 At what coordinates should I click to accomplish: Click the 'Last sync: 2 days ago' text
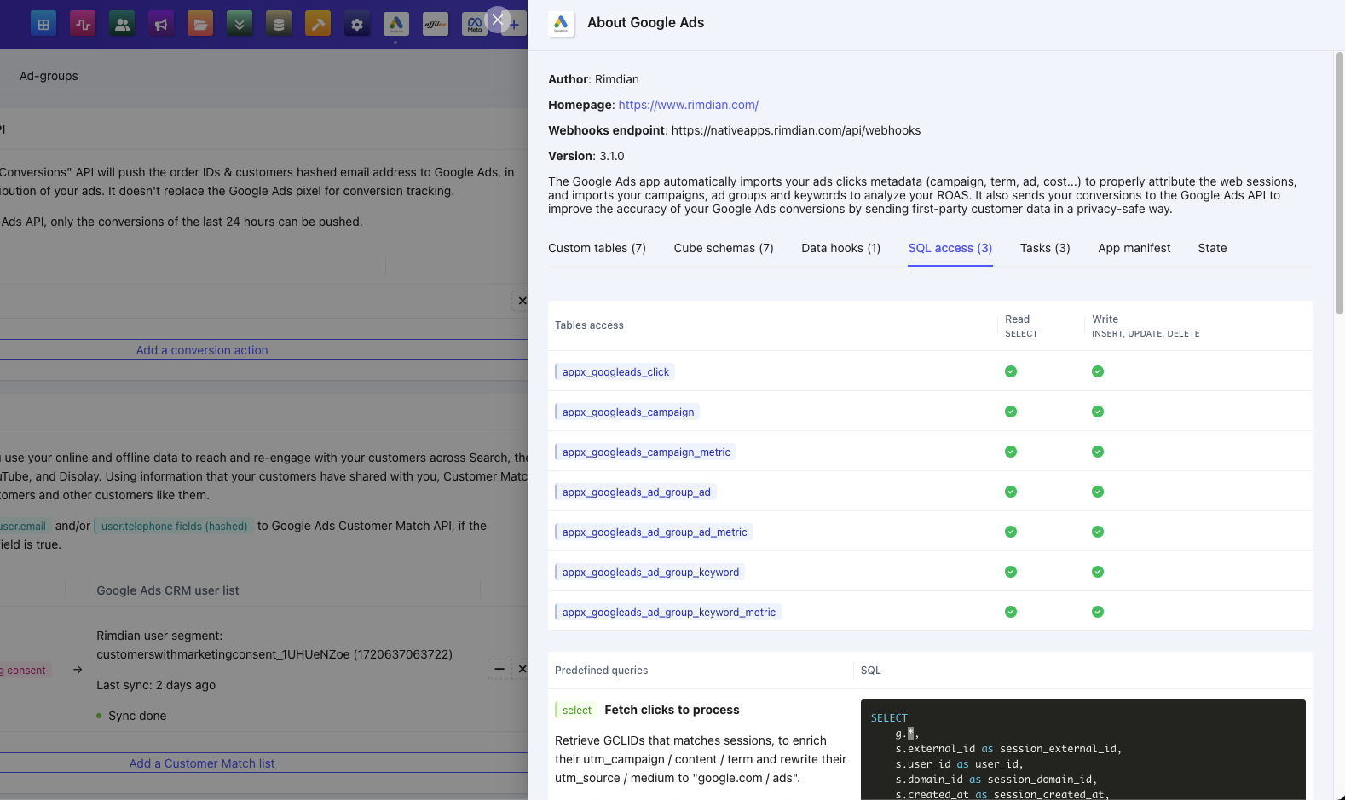coord(156,685)
